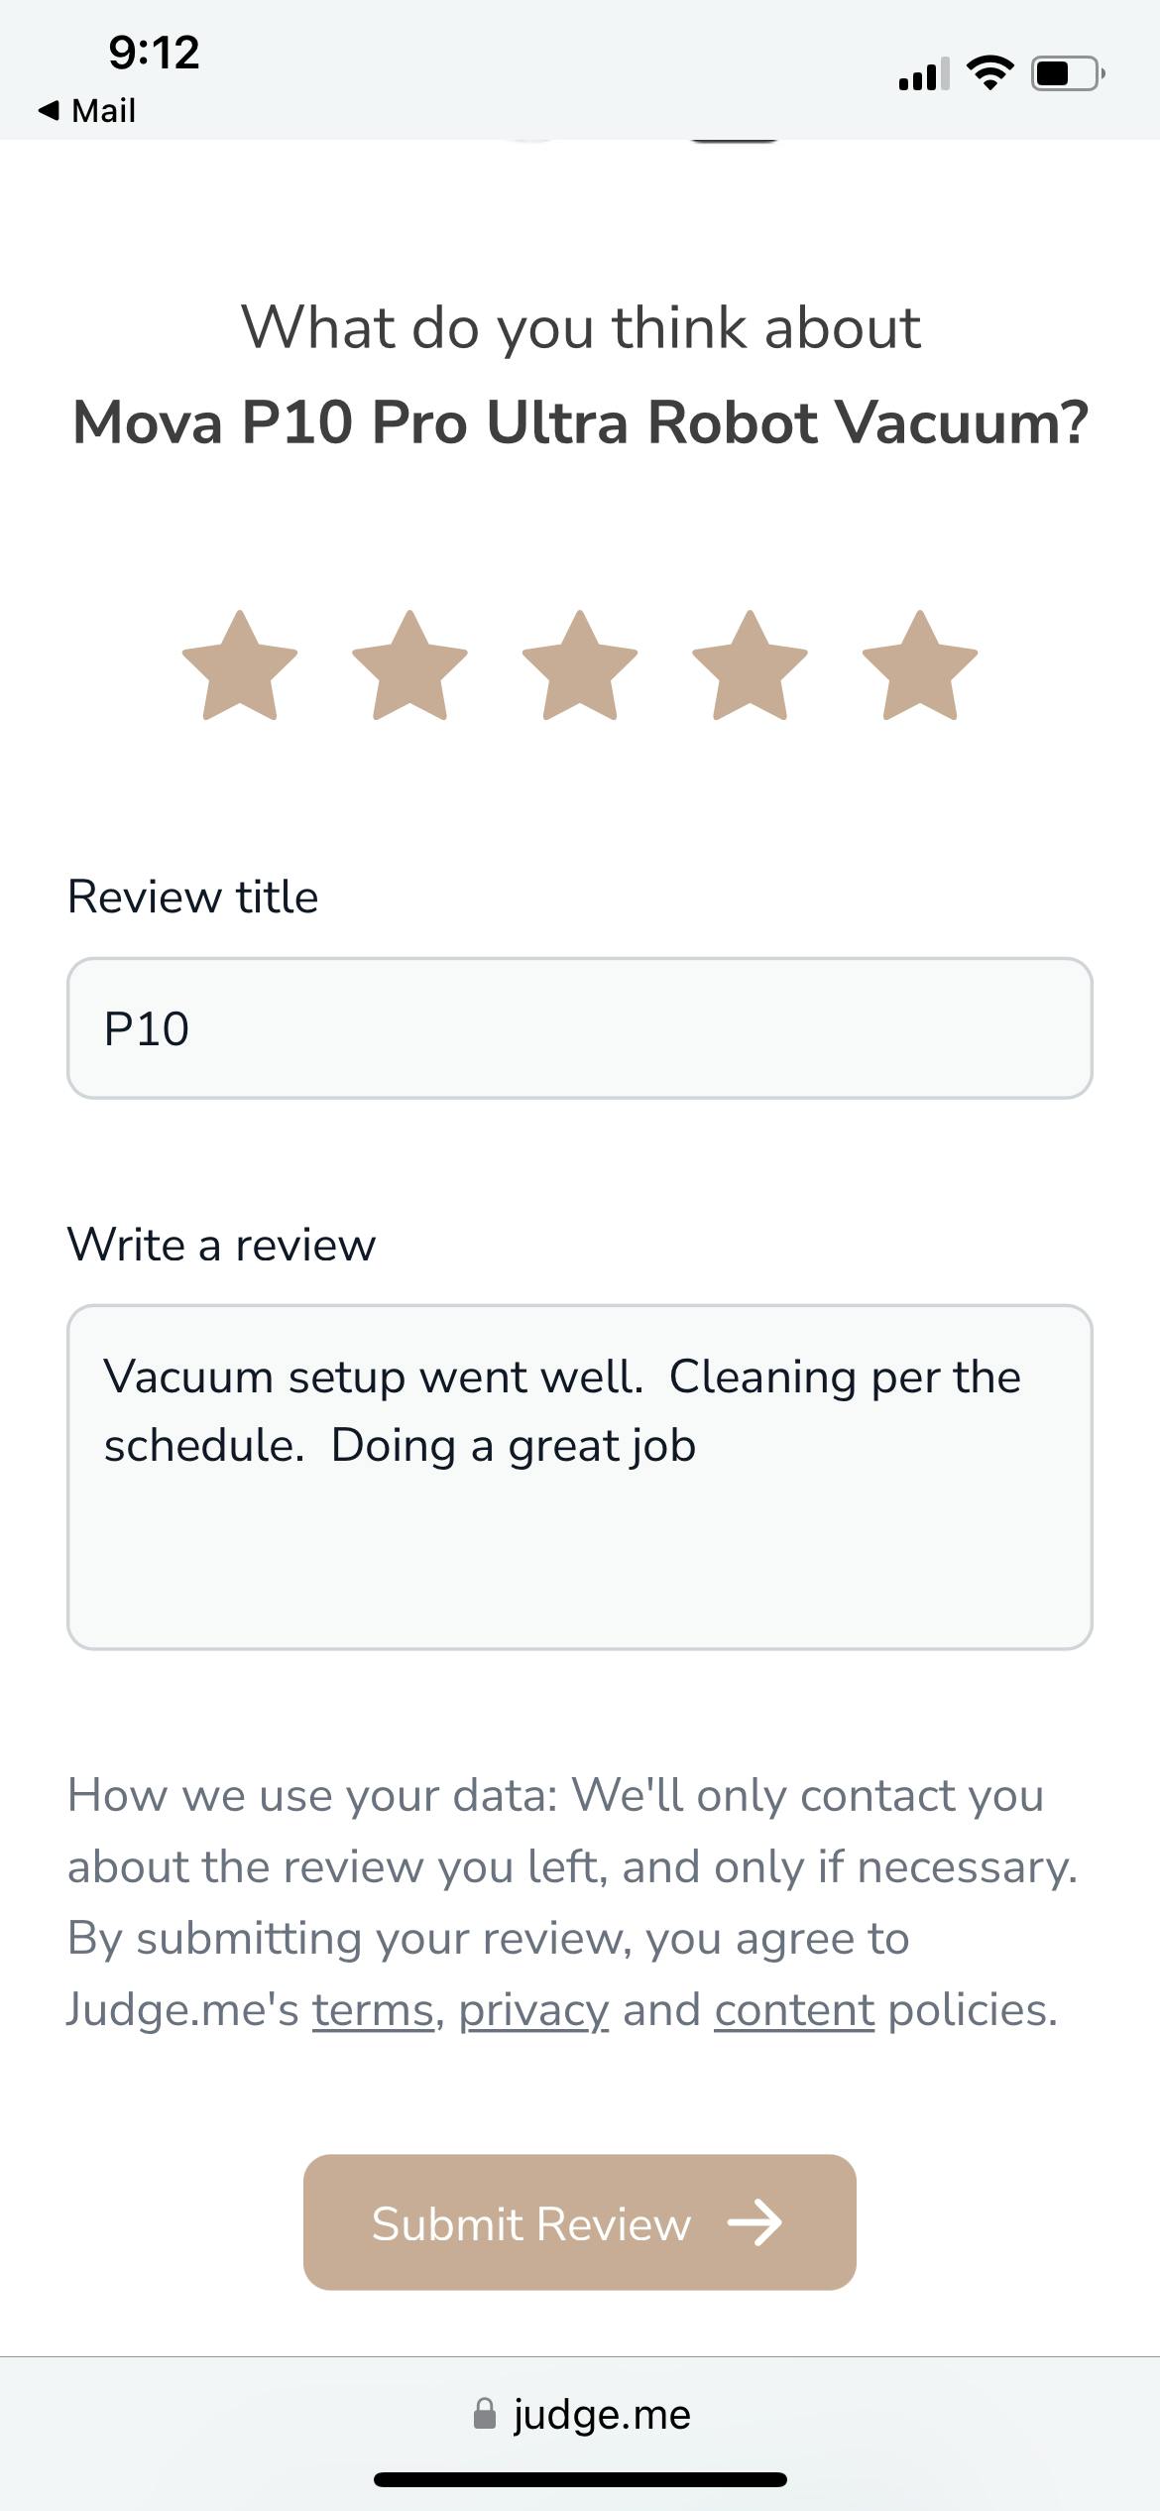The image size is (1160, 2511).
Task: Set rating to one star
Action: pyautogui.click(x=240, y=665)
